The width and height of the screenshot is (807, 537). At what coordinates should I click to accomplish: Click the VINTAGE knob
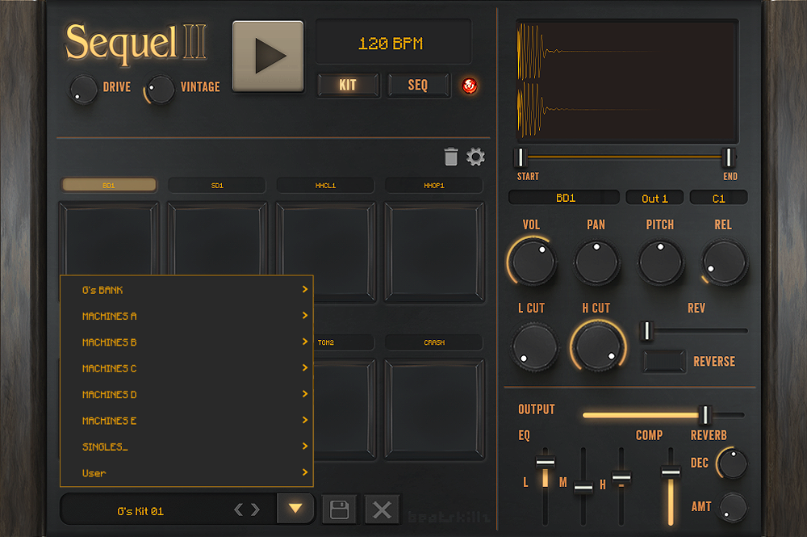click(161, 90)
